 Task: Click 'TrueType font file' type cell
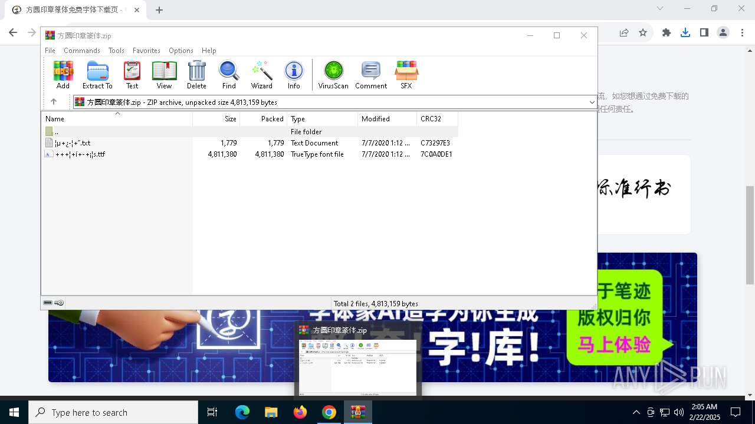[317, 154]
